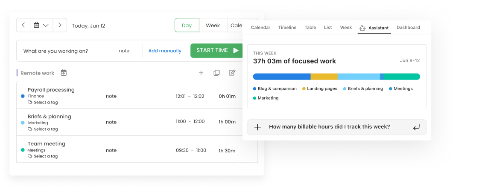Click duration 1h 00m
Viewport: 482px width, 189px height.
pos(227,122)
